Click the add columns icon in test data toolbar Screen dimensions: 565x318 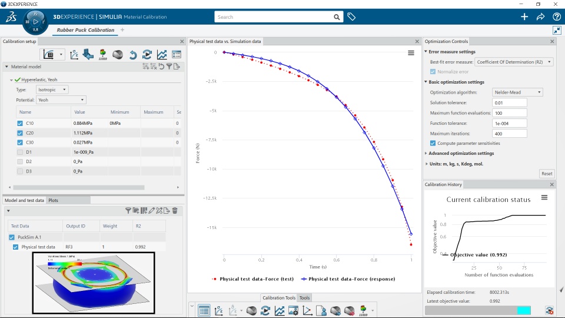144,211
